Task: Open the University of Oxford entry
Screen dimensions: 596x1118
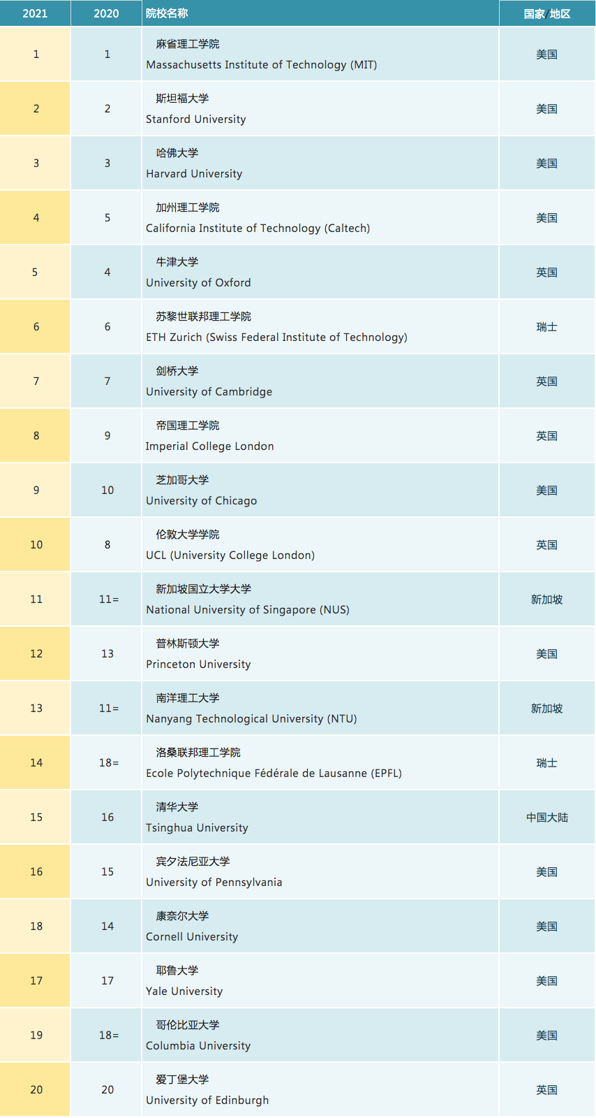Action: coord(198,283)
